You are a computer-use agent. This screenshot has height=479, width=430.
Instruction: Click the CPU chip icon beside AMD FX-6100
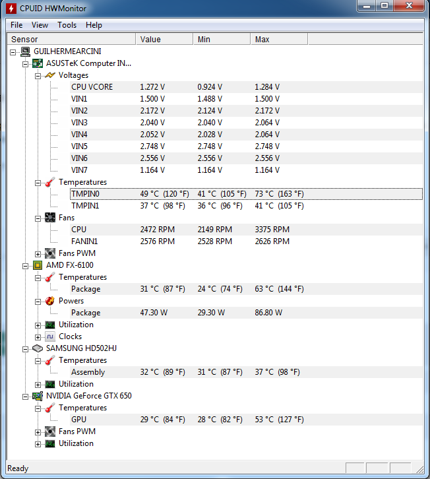pos(38,265)
